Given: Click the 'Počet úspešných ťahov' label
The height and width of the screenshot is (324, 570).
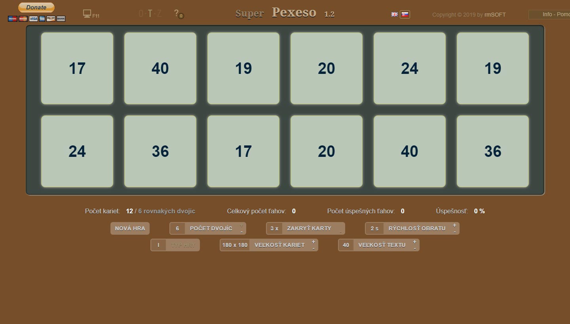Looking at the screenshot, I should tap(361, 211).
